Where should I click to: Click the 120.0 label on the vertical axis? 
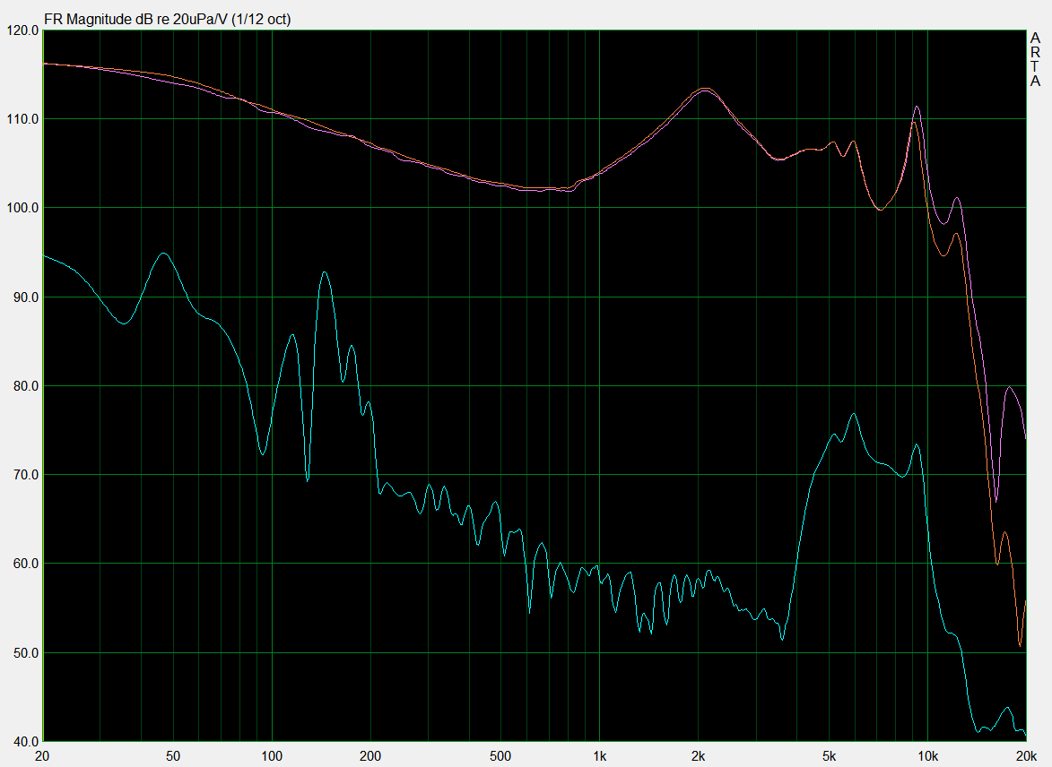click(x=22, y=30)
